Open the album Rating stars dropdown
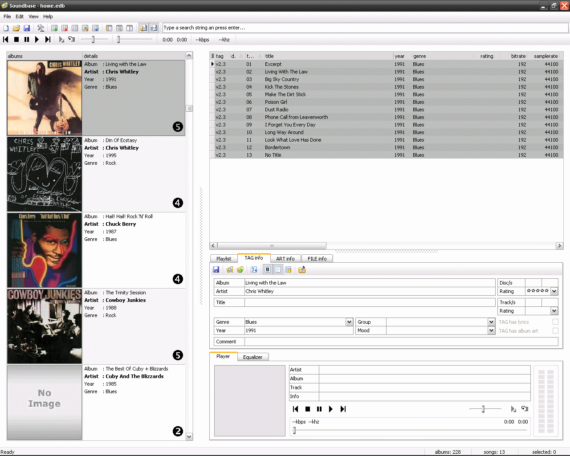The height and width of the screenshot is (456, 570). 554,291
